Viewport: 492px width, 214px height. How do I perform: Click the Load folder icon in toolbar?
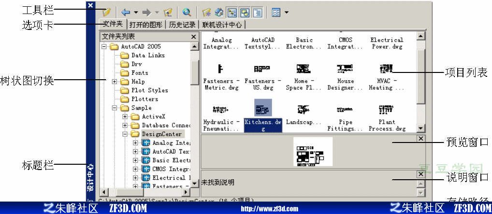click(107, 13)
